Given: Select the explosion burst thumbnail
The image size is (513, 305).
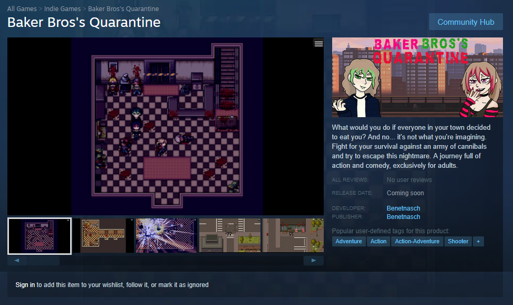Looking at the screenshot, I should (166, 236).
